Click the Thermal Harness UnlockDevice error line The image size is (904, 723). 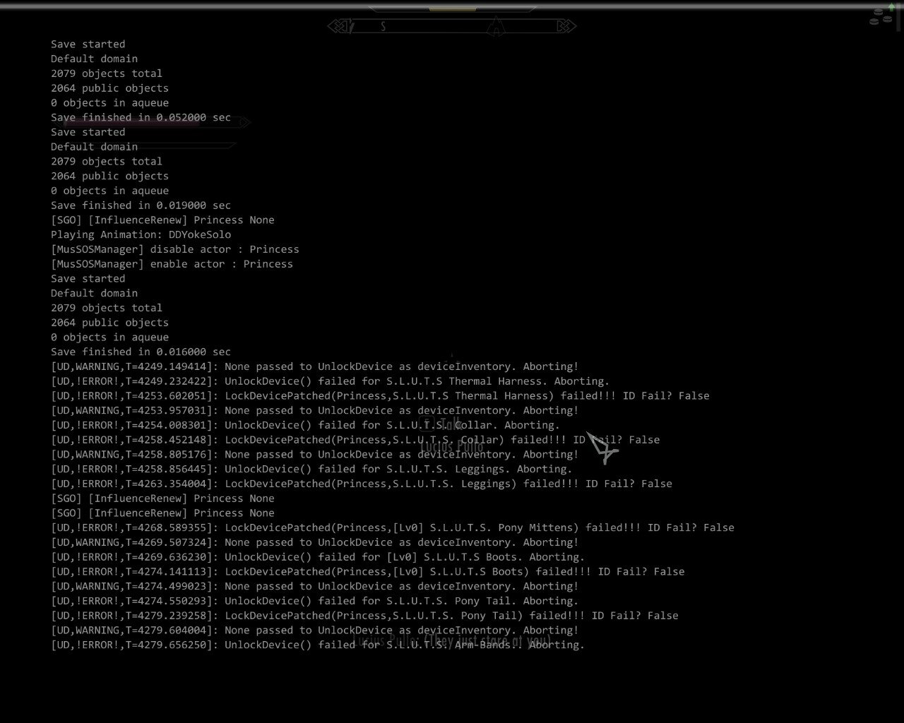click(x=330, y=381)
